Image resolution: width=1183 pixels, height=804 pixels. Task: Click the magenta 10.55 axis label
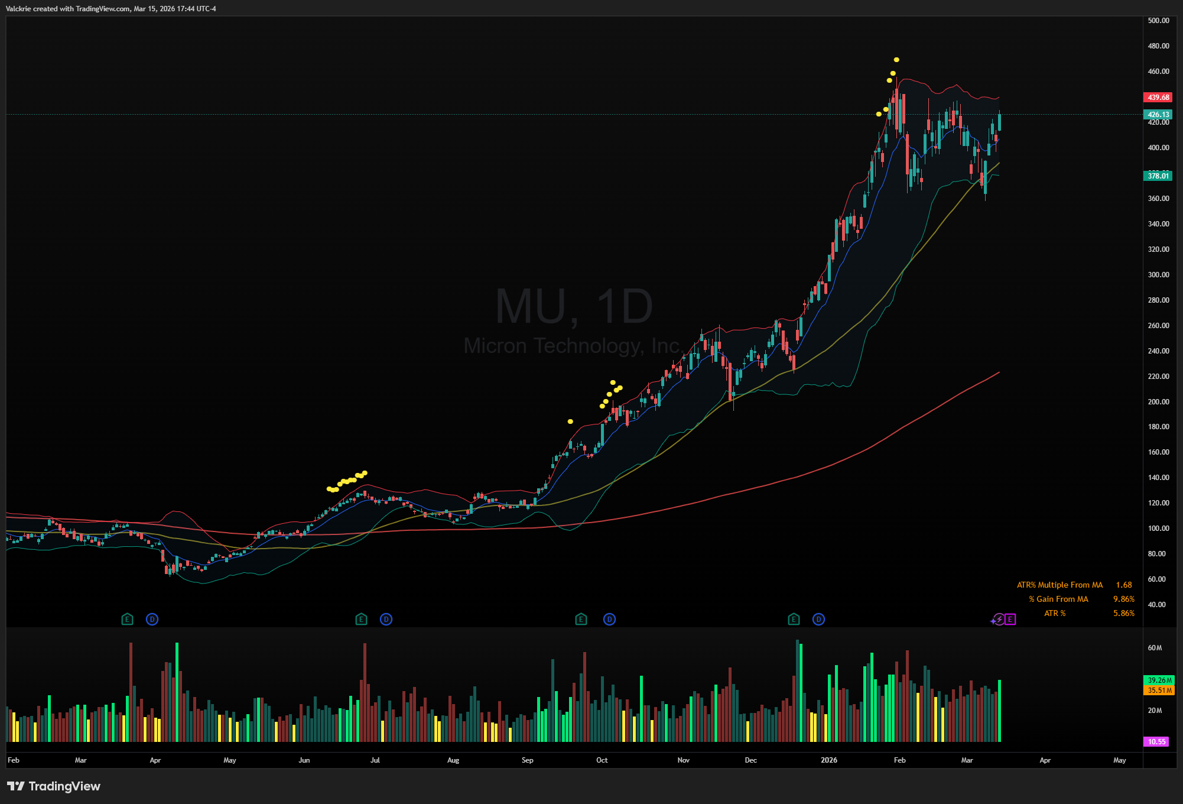tap(1156, 742)
